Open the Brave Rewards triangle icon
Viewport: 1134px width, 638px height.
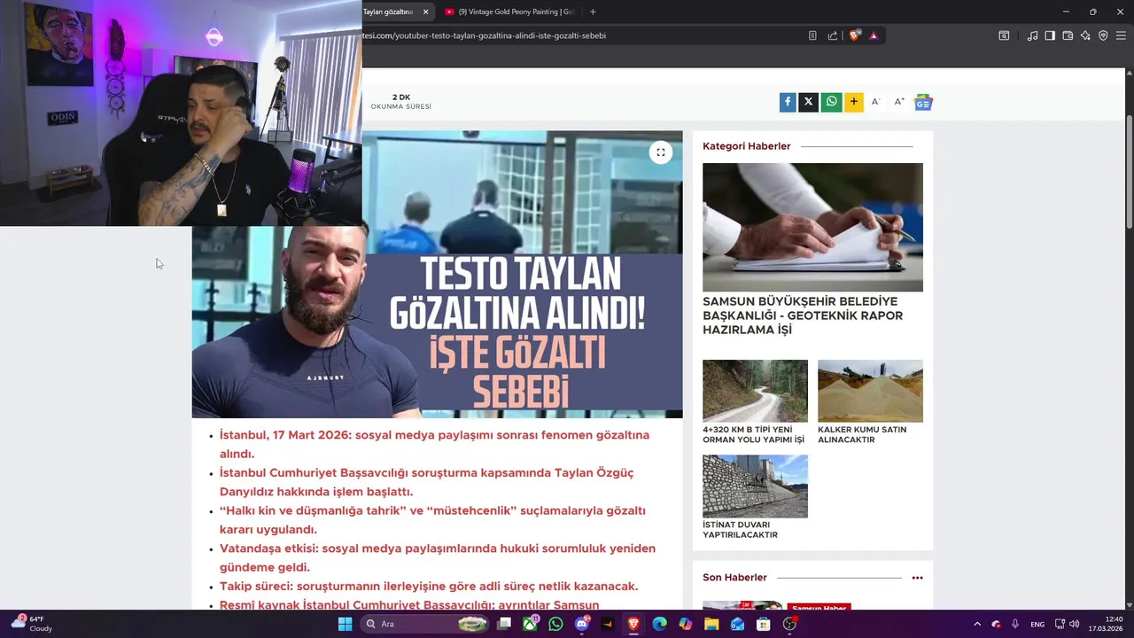pos(874,35)
